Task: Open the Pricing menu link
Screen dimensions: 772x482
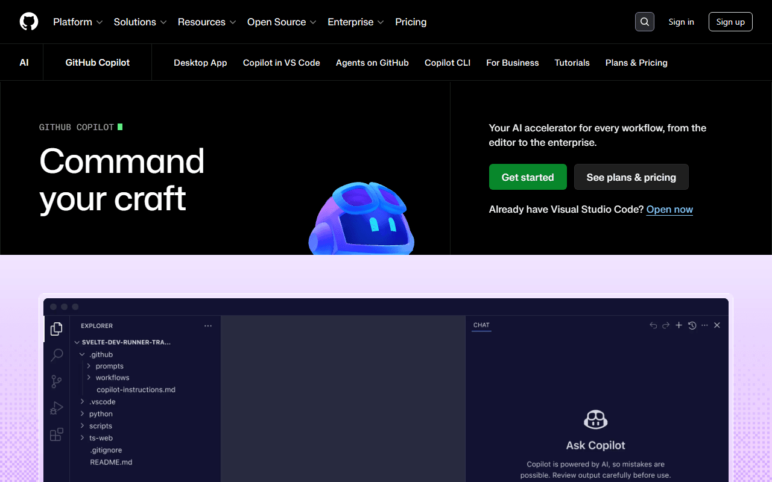Action: (411, 22)
